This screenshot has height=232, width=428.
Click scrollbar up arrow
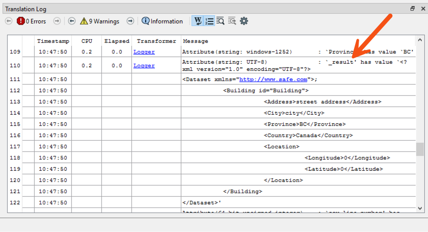[420, 40]
